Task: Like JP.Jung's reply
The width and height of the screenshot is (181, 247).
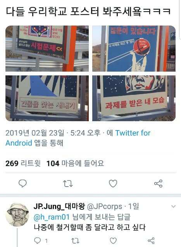Action: pyautogui.click(x=113, y=240)
